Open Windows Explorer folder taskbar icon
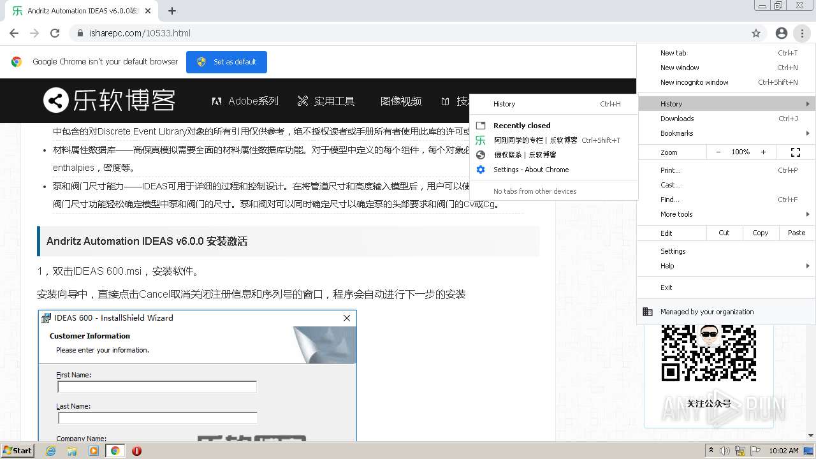Viewport: 816px width, 459px height. click(72, 451)
